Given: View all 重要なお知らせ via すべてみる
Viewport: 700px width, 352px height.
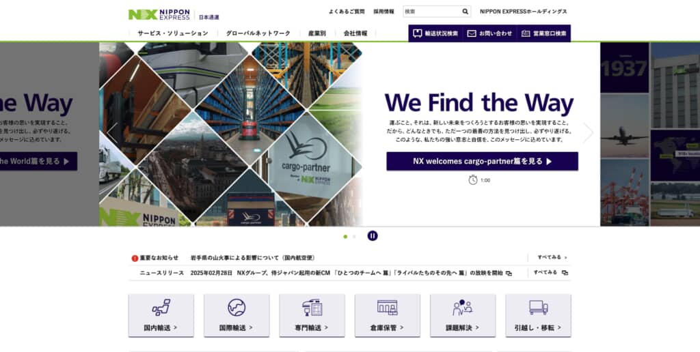Looking at the screenshot, I should click(x=552, y=257).
